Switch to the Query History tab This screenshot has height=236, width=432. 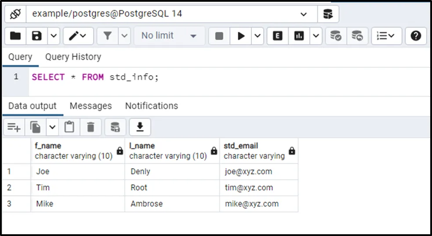[73, 57]
